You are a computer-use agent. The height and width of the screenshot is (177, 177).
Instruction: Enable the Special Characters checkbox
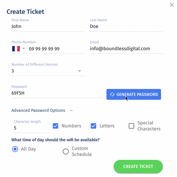tap(131, 126)
